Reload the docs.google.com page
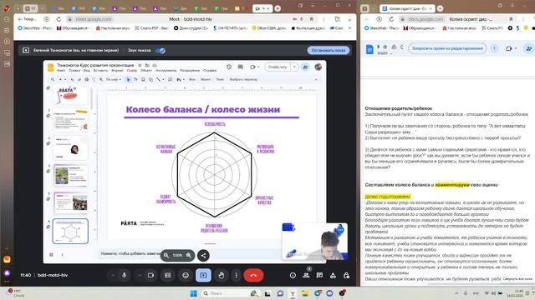Image resolution: width=535 pixels, height=300 pixels. coord(391,19)
